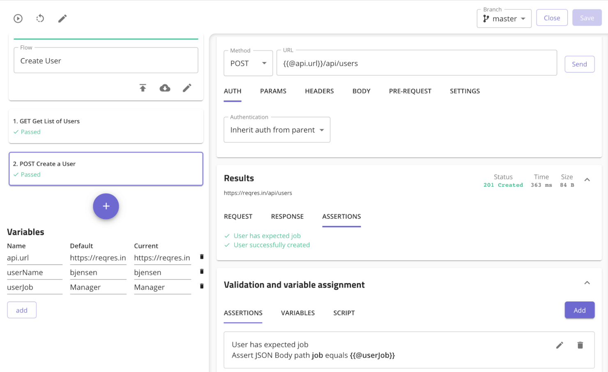Click the upload icon on the Create User card
608x372 pixels.
143,88
